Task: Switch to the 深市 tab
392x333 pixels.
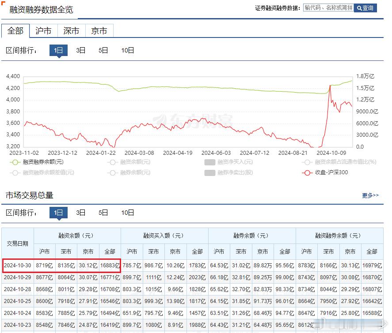Action: click(x=72, y=31)
